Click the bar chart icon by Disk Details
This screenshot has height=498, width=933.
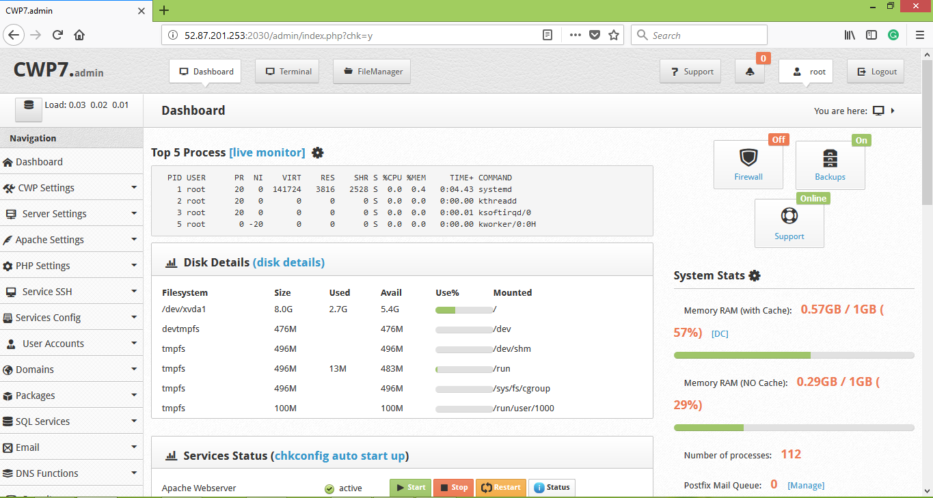point(172,263)
